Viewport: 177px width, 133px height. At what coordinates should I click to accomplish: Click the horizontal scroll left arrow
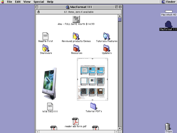click(x=38, y=132)
